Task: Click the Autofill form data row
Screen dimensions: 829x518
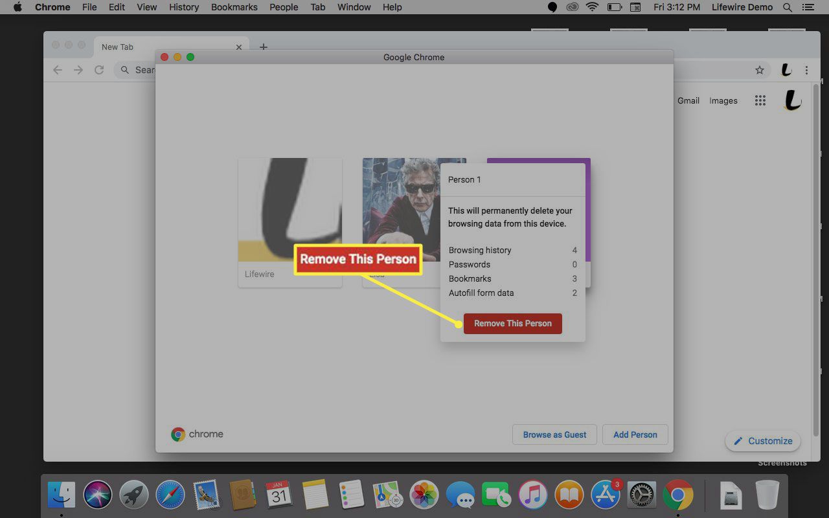Action: coord(512,293)
